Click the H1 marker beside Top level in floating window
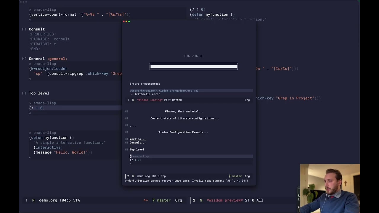The height and width of the screenshot is (213, 379). [x=126, y=149]
